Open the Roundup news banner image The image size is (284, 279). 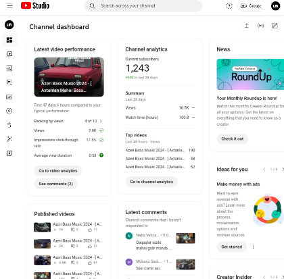[x=250, y=74]
